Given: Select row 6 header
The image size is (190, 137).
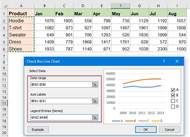Looking at the screenshot, I should 4,49.
